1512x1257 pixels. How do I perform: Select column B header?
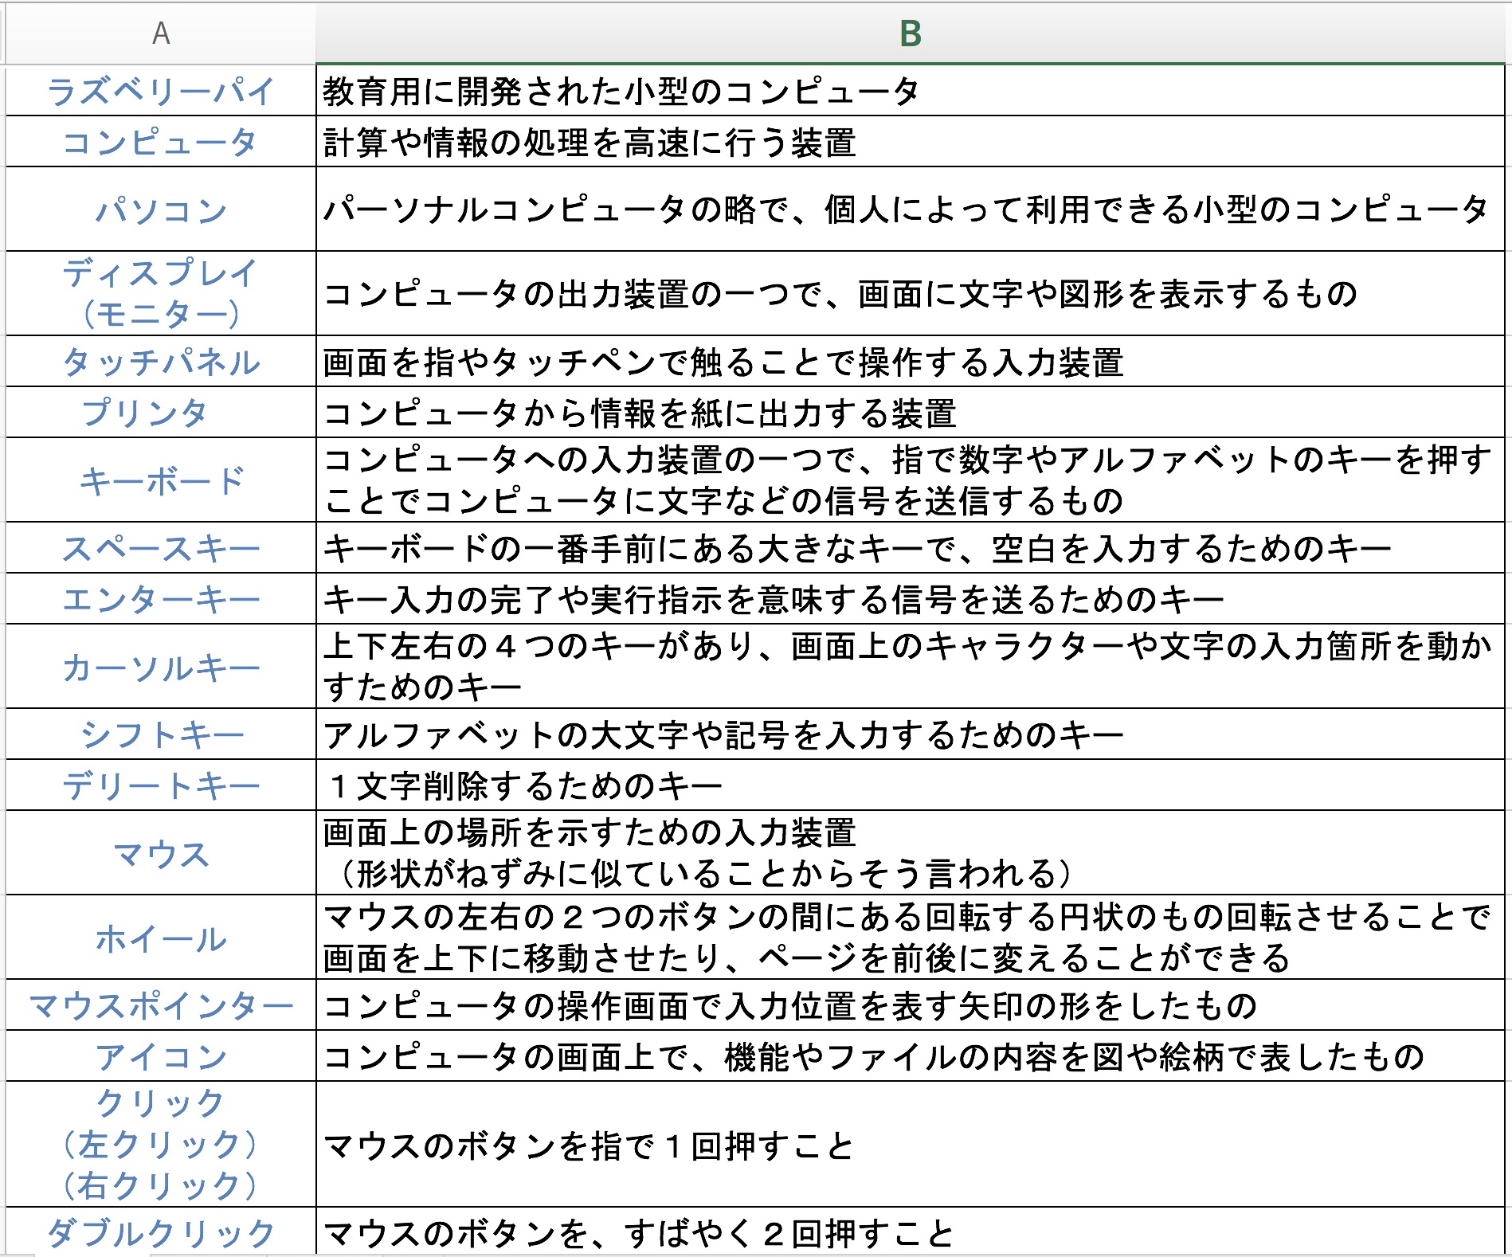click(x=910, y=33)
